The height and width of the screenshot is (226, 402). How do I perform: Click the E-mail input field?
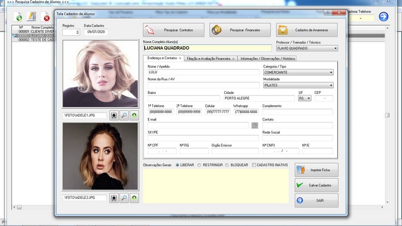[x=198, y=125]
